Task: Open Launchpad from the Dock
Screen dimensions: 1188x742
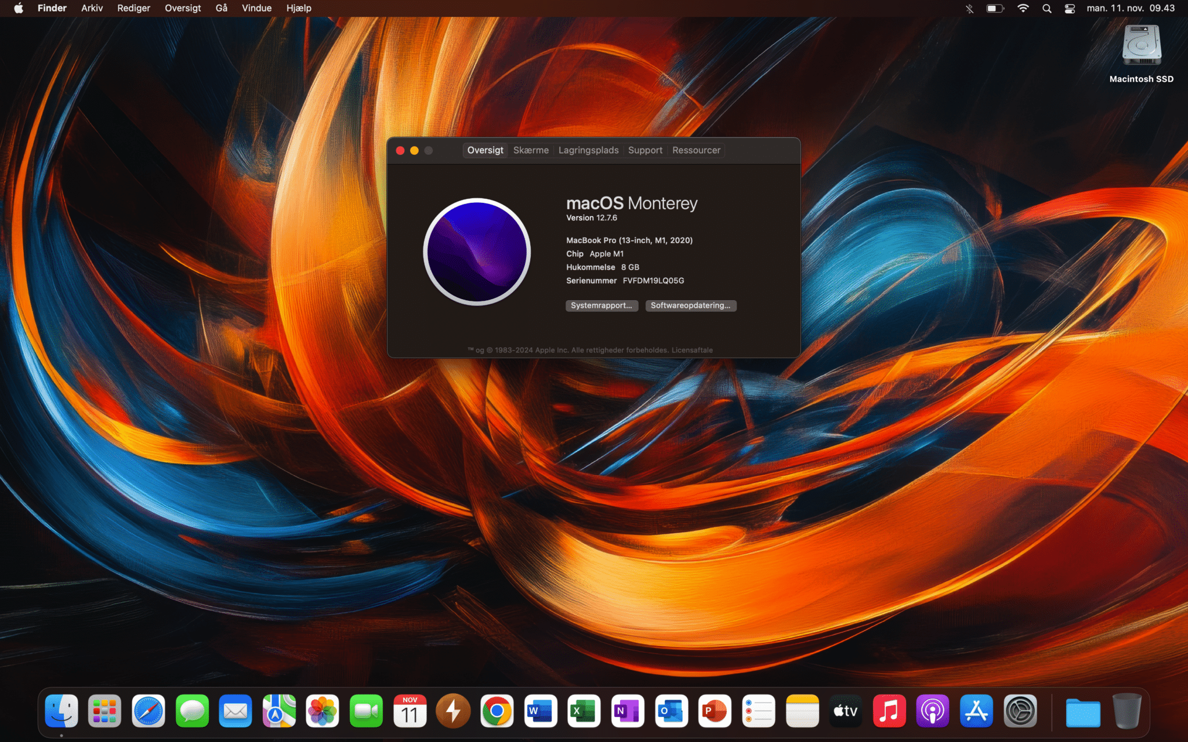Action: click(105, 711)
